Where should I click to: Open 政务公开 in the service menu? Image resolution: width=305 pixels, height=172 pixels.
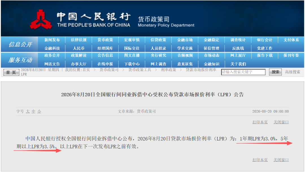52,55
